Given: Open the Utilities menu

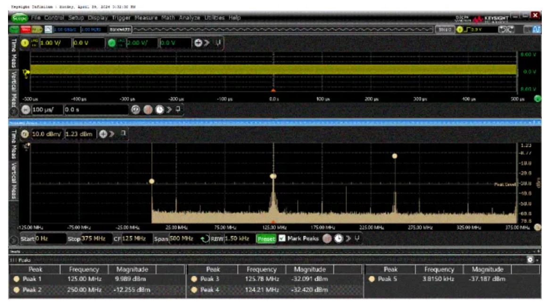Looking at the screenshot, I should (x=214, y=17).
